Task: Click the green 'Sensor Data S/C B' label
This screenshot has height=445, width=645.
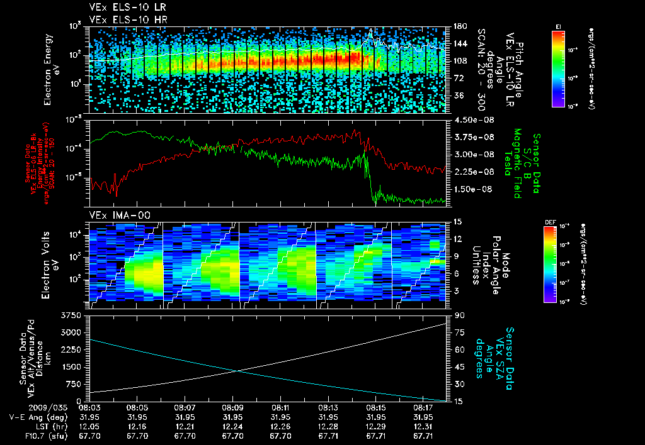Action: [x=532, y=163]
